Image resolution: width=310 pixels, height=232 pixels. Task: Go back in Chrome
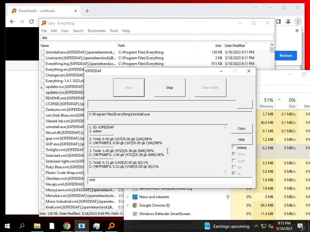tap(12, 21)
